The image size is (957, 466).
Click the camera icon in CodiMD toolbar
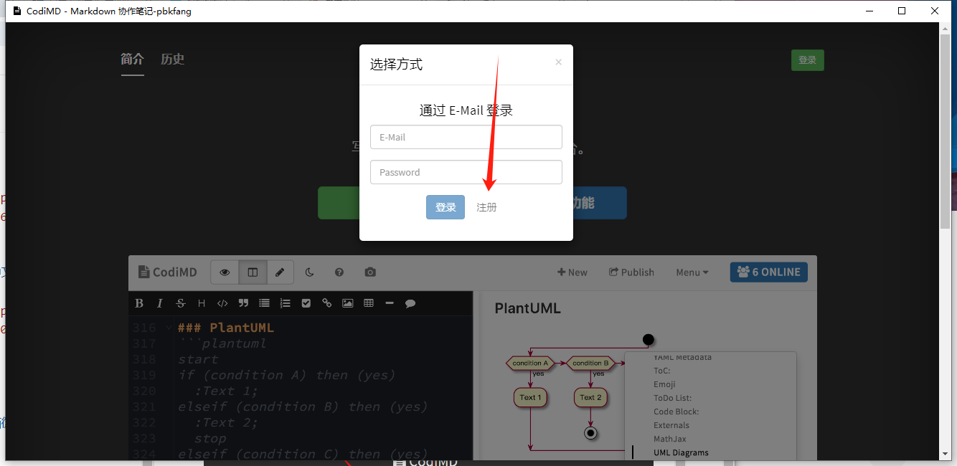369,272
